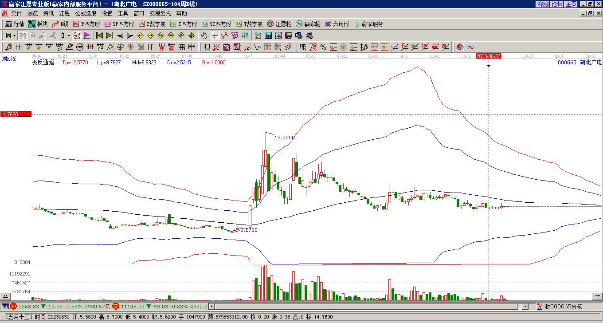Toggle the 权 rights-adjustment icon

(76, 35)
